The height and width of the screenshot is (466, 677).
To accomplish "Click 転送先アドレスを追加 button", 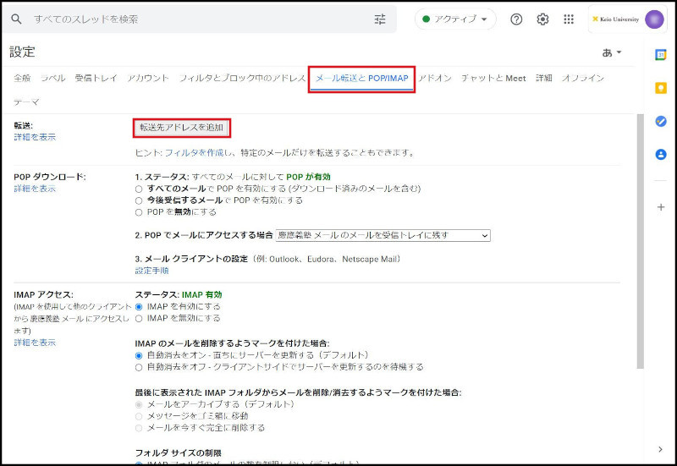I will (182, 128).
